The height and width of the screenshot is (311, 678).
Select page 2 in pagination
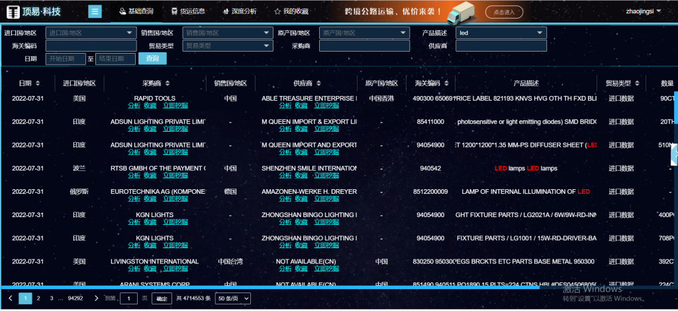(39, 298)
